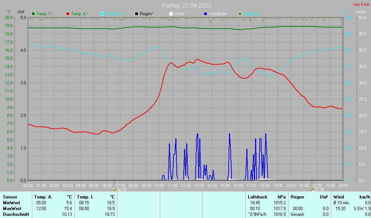Select the Sensor column header in the table
The height and width of the screenshot is (218, 371).
tap(10, 197)
